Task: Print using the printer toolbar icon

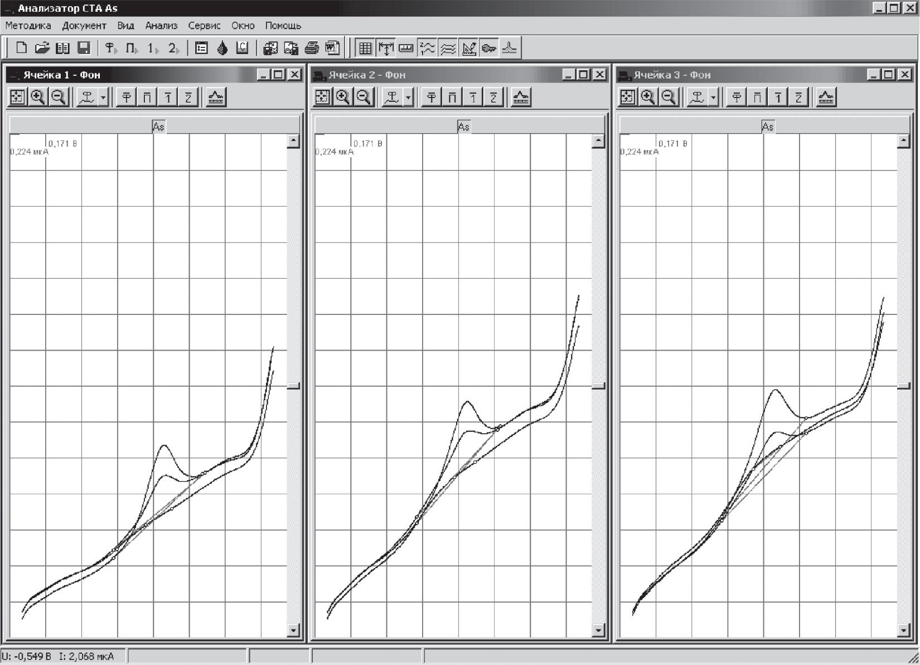Action: (312, 48)
